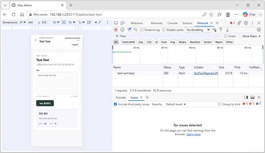Viewport: 265px width, 153px height.
Task: Open password manager key icon
Action: coord(204,14)
